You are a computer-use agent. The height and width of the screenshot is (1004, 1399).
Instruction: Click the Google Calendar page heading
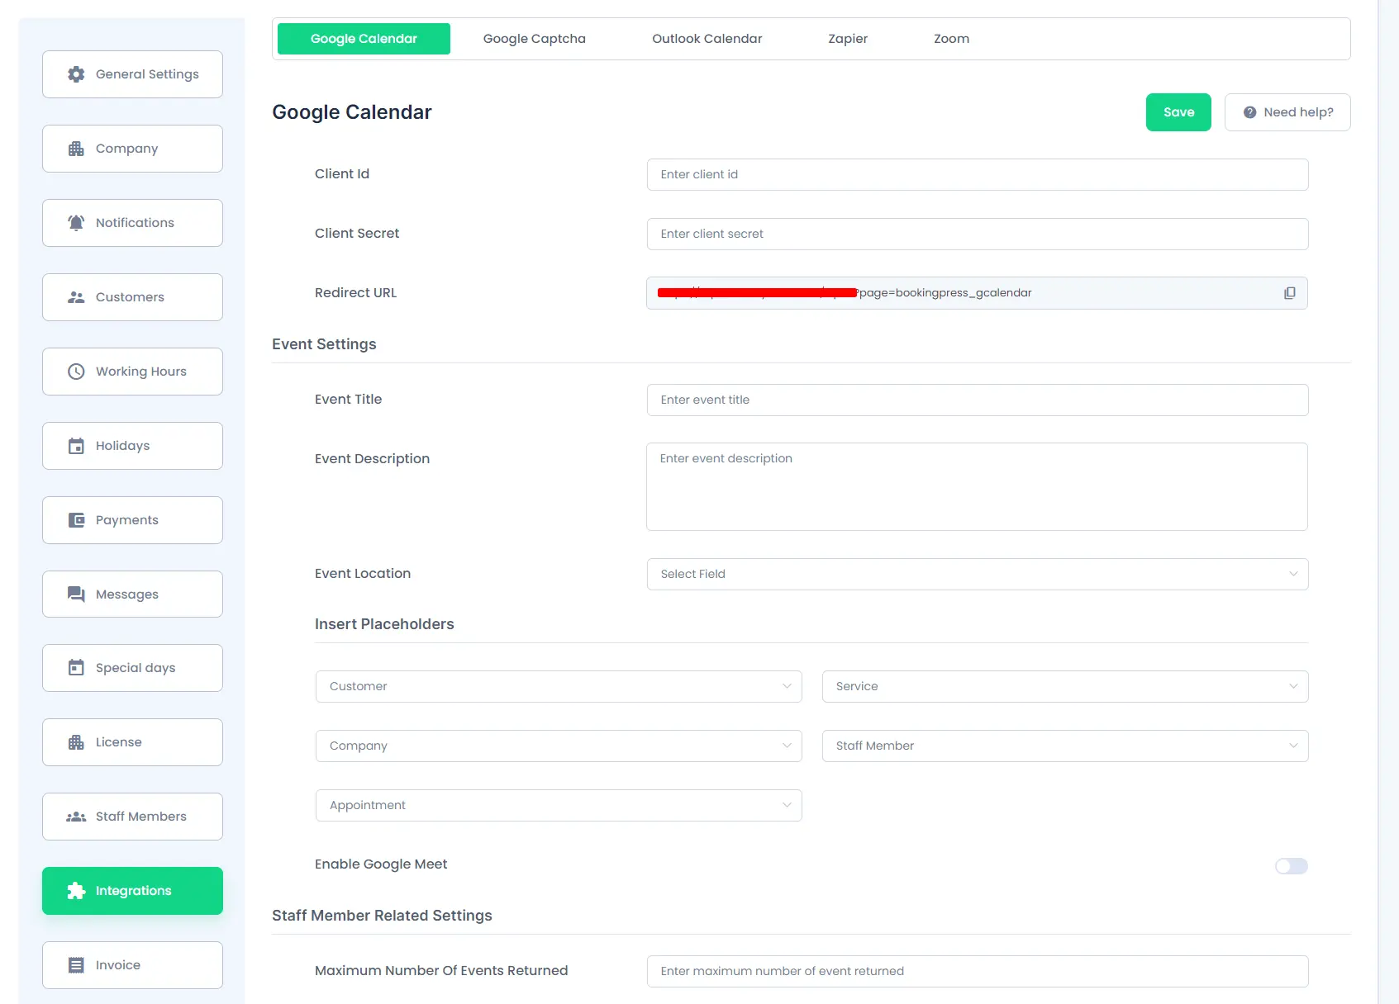[x=352, y=112]
